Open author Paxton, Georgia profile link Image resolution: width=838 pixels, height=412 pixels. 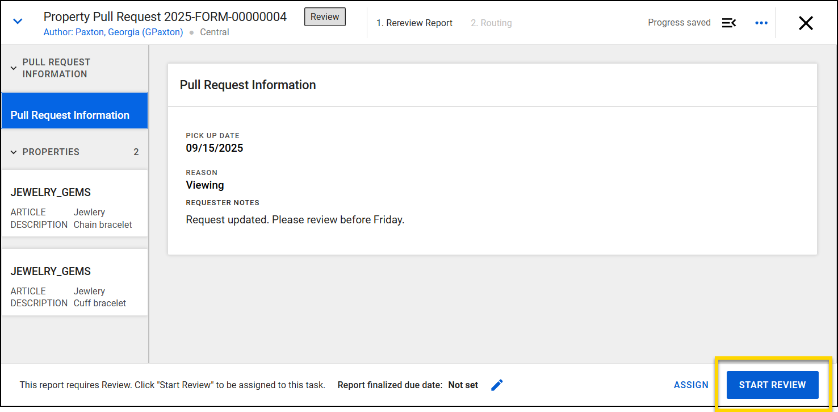click(x=113, y=32)
